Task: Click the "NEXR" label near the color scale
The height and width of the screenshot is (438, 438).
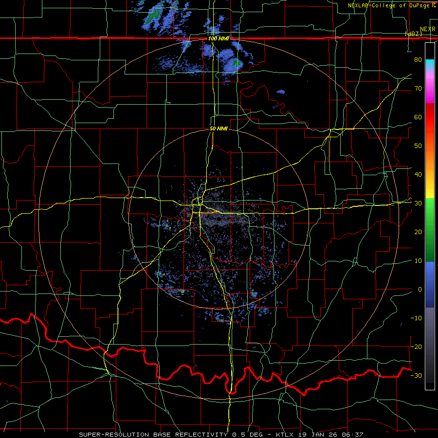Action: point(427,29)
